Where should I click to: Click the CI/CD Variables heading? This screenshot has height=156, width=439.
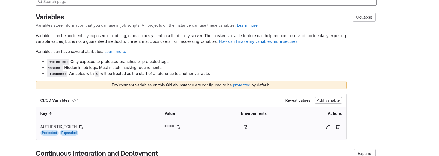pos(55,100)
